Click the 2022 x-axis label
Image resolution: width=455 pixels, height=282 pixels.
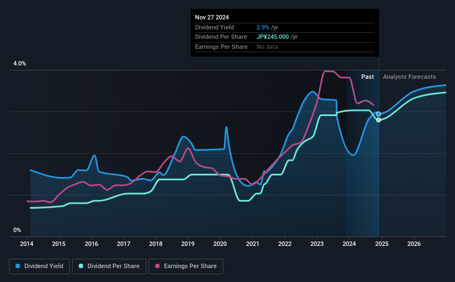pyautogui.click(x=285, y=244)
